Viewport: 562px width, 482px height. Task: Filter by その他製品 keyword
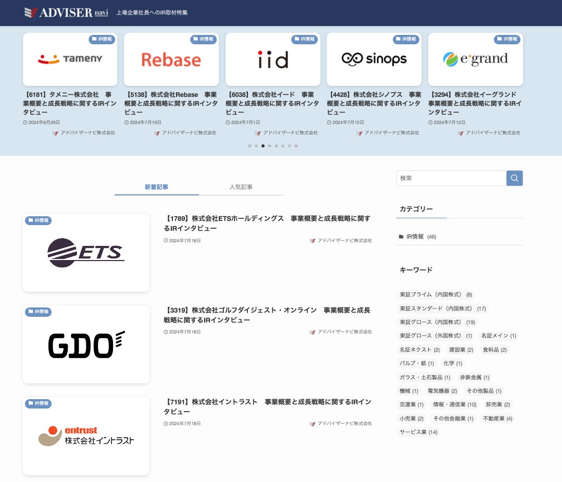point(484,391)
